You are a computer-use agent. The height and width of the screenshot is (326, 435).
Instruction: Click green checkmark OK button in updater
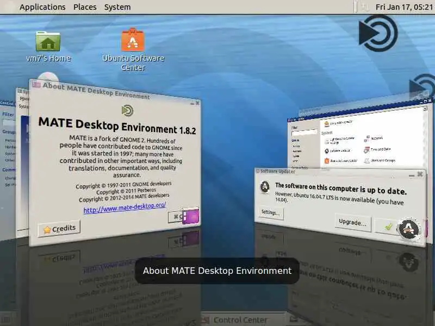(388, 227)
